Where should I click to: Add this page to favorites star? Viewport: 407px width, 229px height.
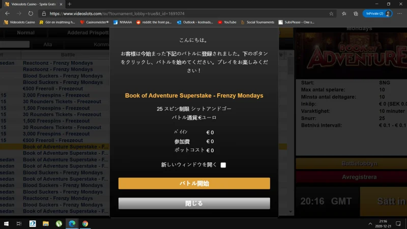331,14
